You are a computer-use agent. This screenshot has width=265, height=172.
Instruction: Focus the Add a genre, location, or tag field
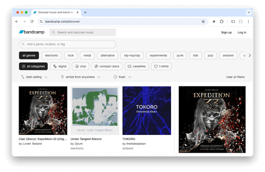pos(67,44)
